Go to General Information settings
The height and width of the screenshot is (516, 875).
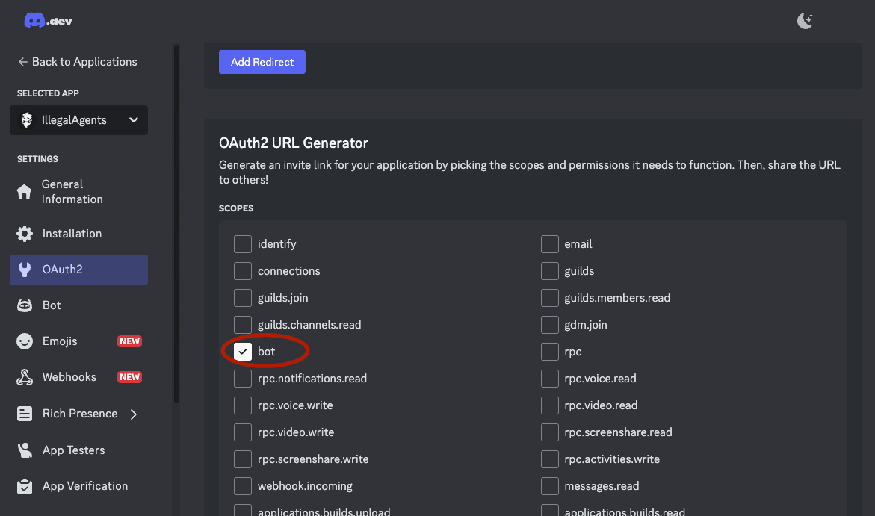pos(78,192)
